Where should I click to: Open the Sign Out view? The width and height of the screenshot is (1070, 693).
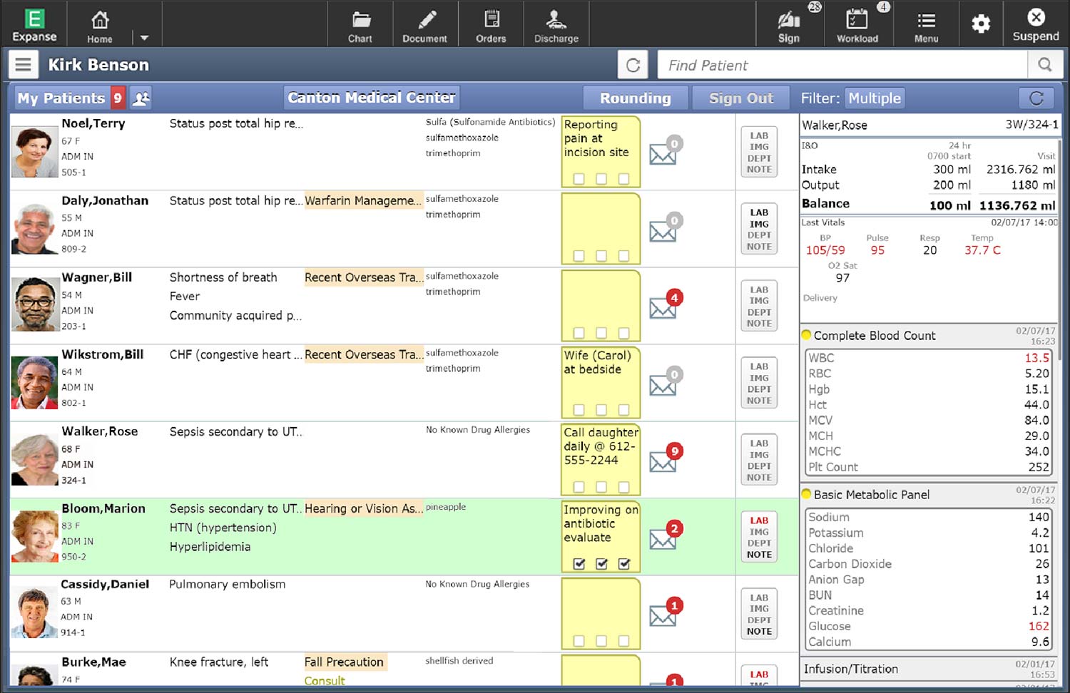(x=741, y=98)
